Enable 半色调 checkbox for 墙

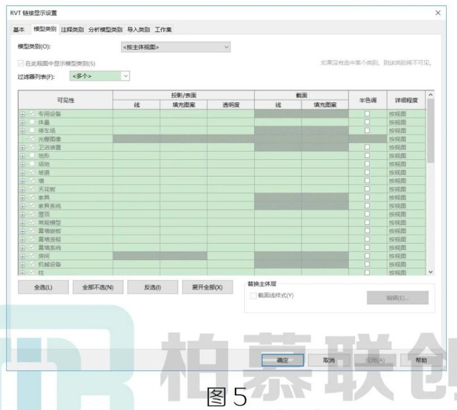(x=367, y=181)
